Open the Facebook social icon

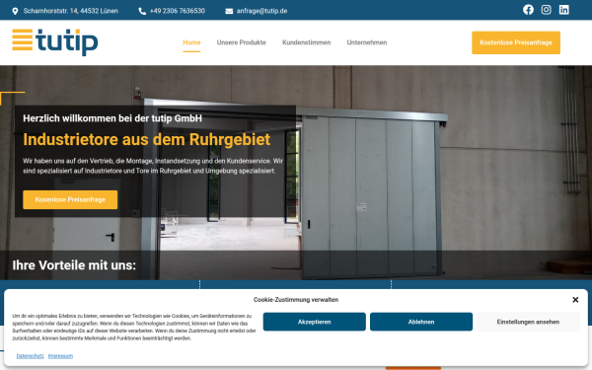528,10
